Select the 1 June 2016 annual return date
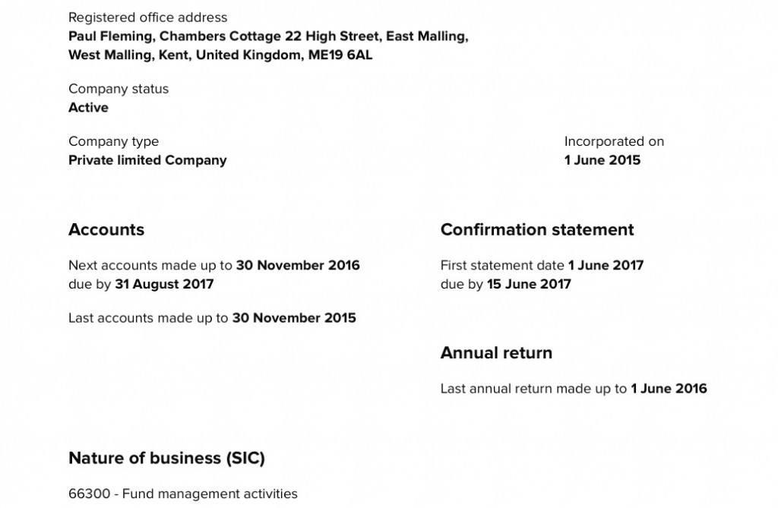The height and width of the screenshot is (508, 778). click(x=669, y=389)
